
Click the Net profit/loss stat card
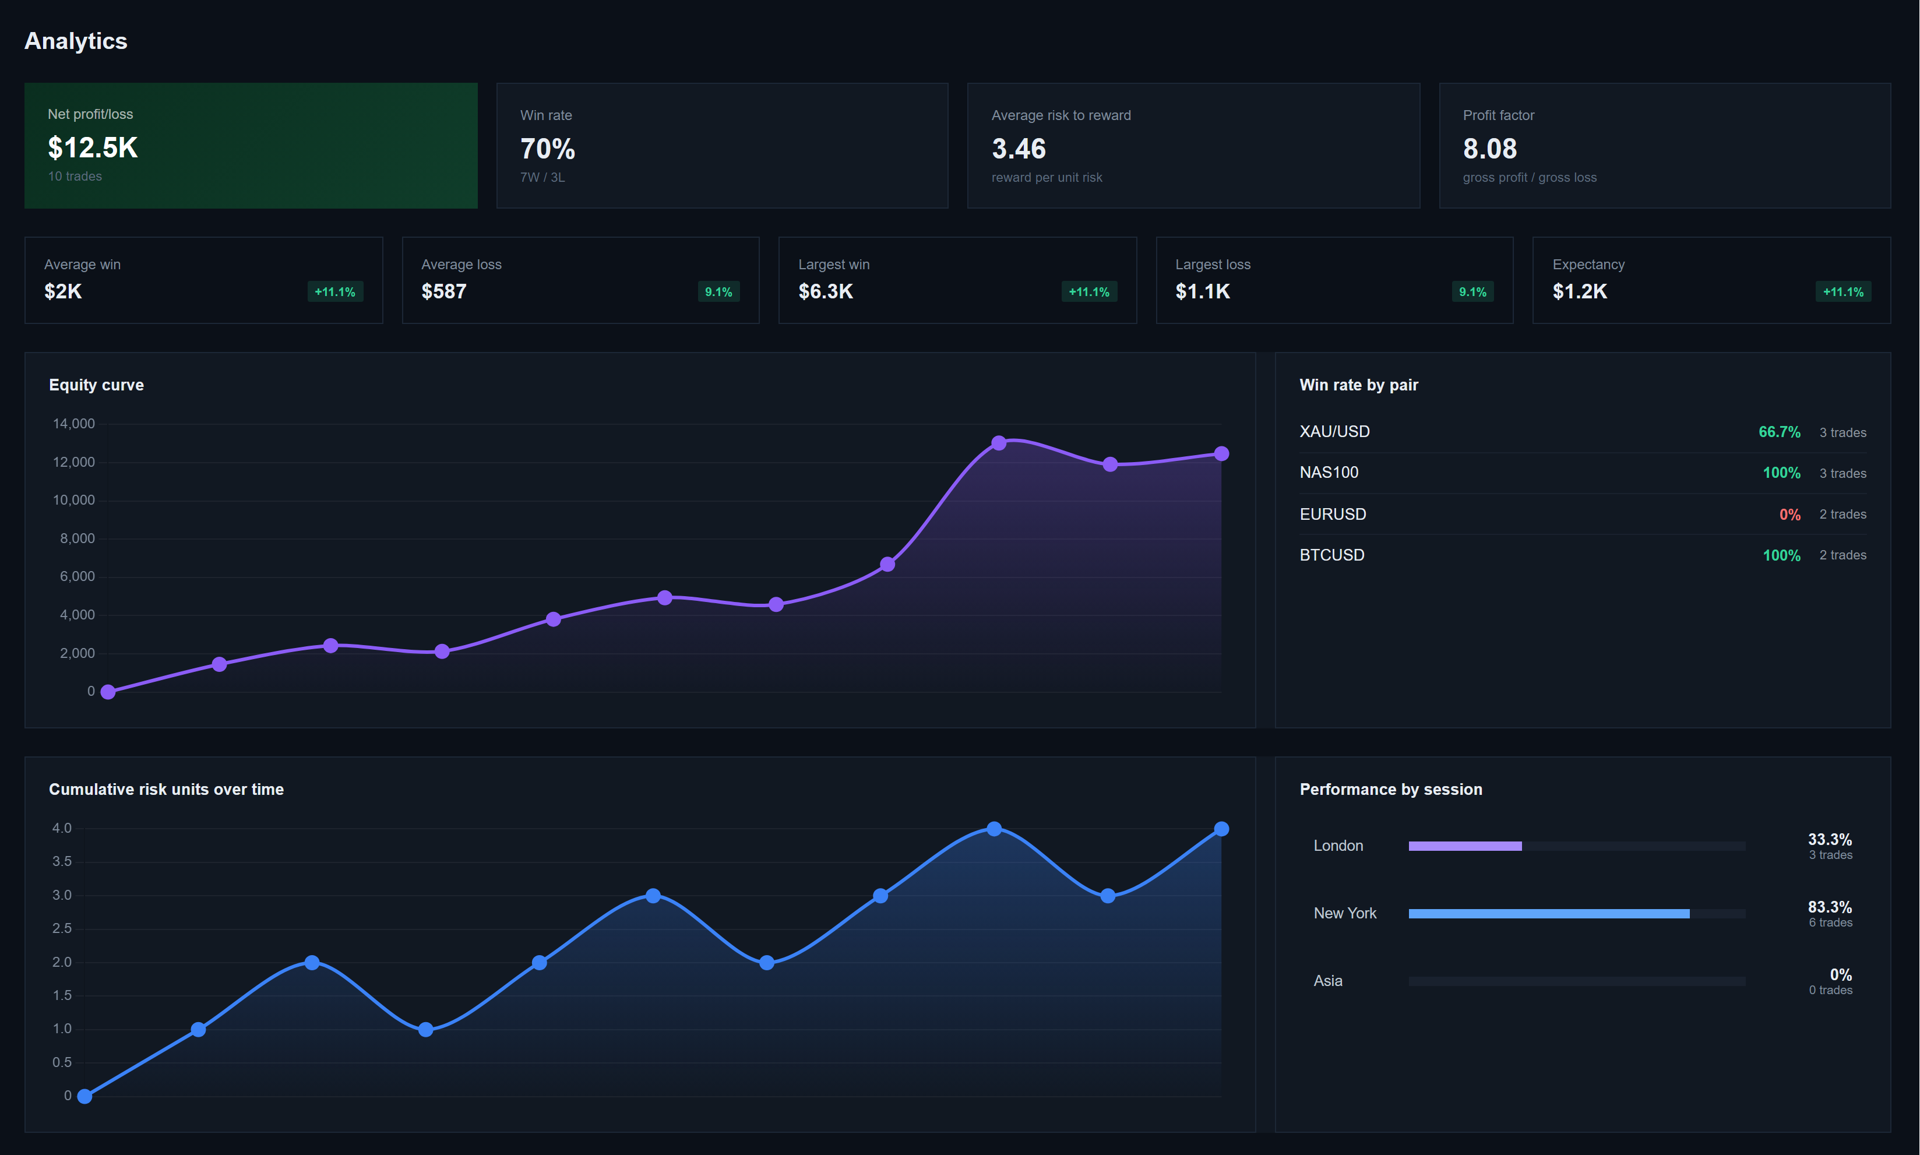(251, 145)
